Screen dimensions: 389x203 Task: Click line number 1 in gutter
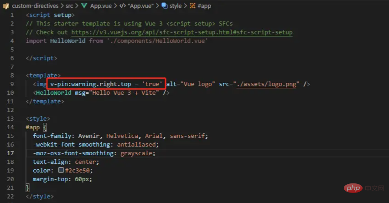pyautogui.click(x=12, y=15)
